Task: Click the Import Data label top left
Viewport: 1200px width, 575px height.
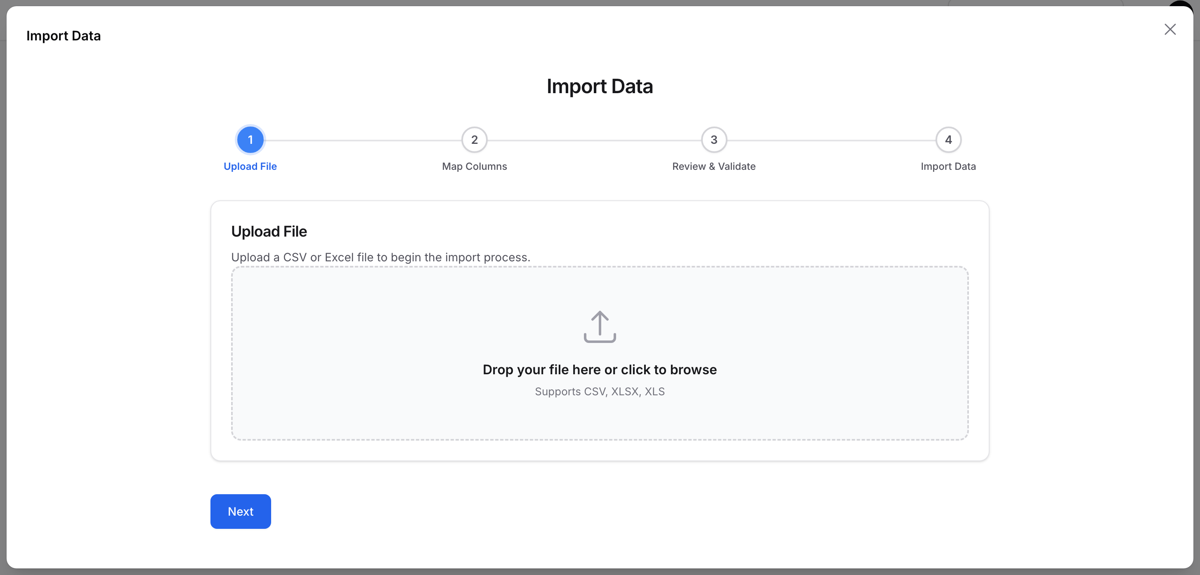Action: pos(64,35)
